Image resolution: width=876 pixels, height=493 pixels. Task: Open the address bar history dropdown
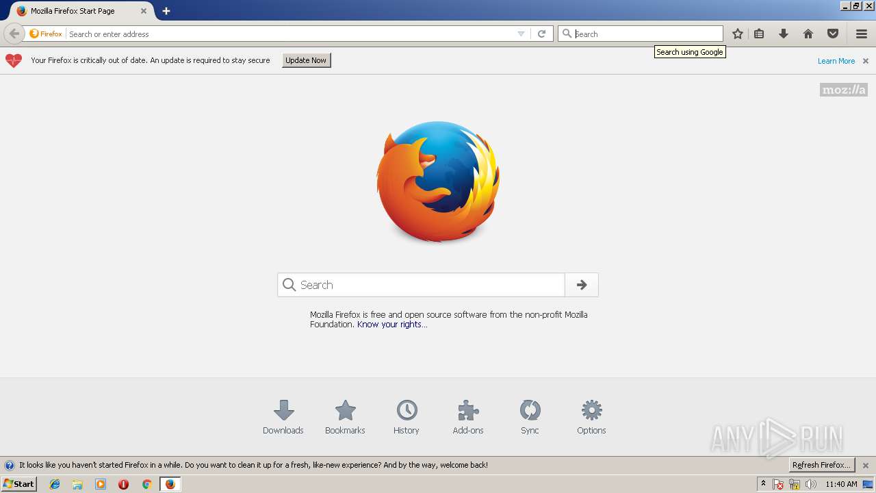[x=521, y=34]
